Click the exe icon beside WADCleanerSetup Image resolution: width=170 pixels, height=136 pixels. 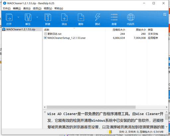(45, 38)
